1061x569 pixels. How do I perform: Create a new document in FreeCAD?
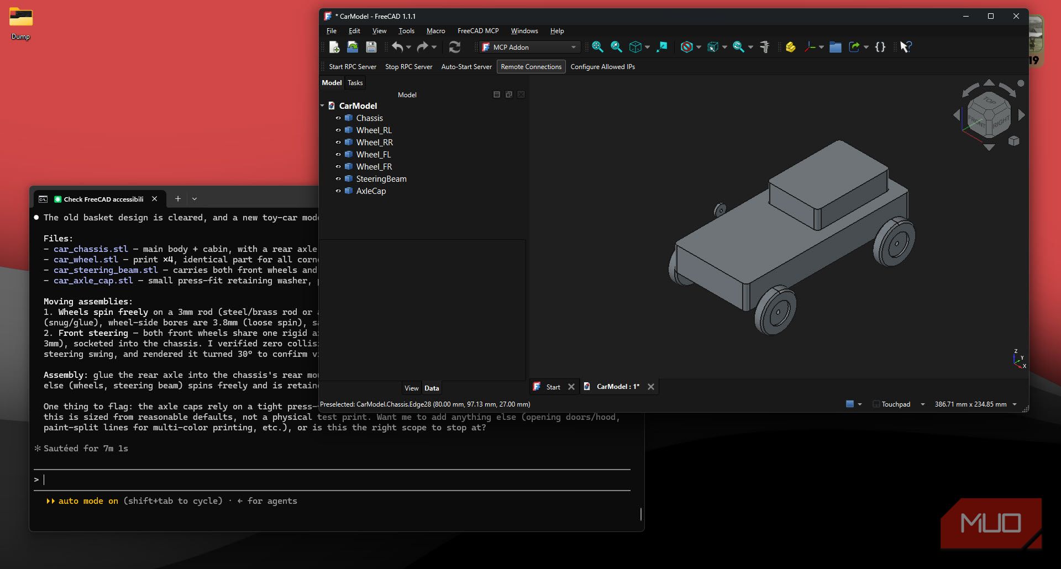(x=334, y=48)
